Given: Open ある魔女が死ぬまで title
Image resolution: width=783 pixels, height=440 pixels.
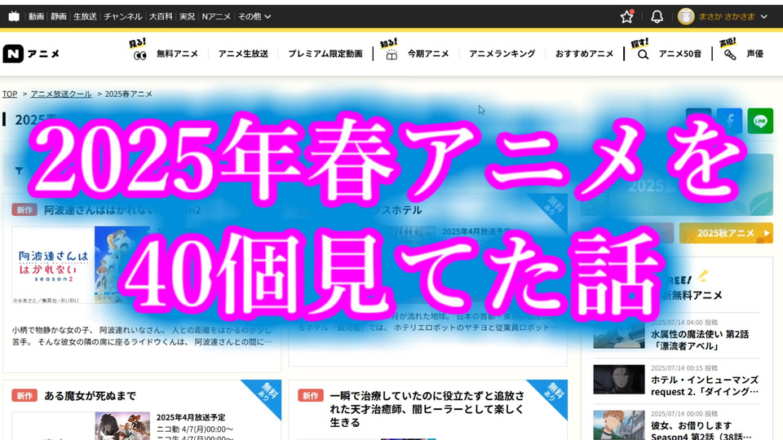Looking at the screenshot, I should 90,396.
